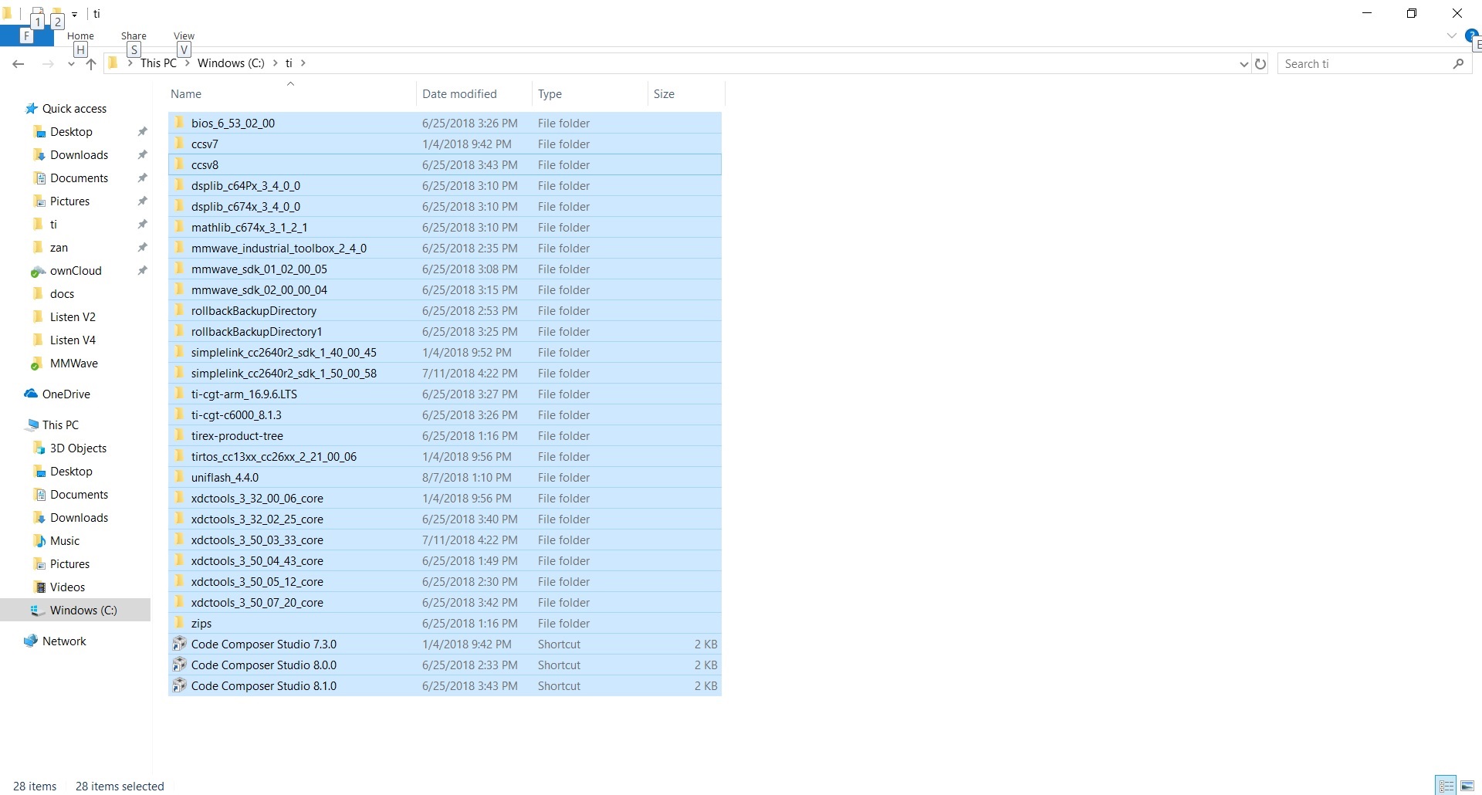Sort by the Size column header
This screenshot has height=795, width=1482.
click(685, 94)
